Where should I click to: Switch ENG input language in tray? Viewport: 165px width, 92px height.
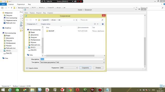(153, 90)
